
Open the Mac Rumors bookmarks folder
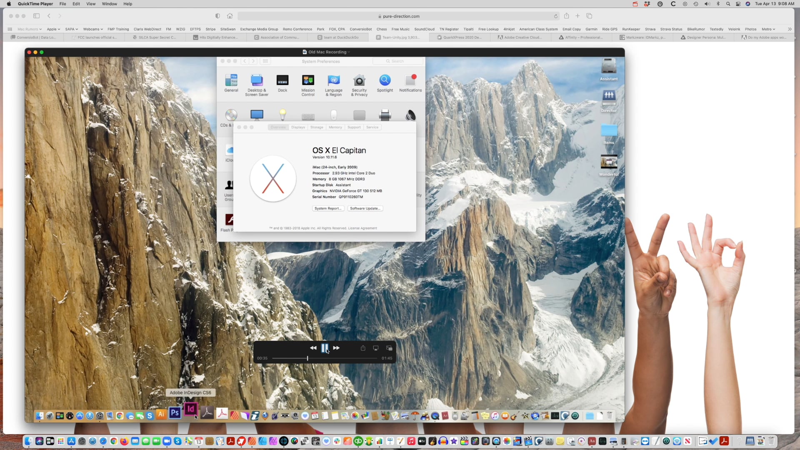tap(29, 29)
